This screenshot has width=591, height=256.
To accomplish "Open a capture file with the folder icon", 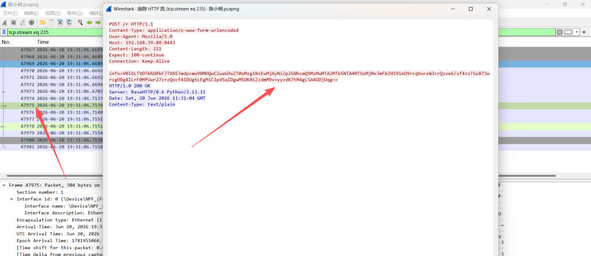I will pos(43,22).
